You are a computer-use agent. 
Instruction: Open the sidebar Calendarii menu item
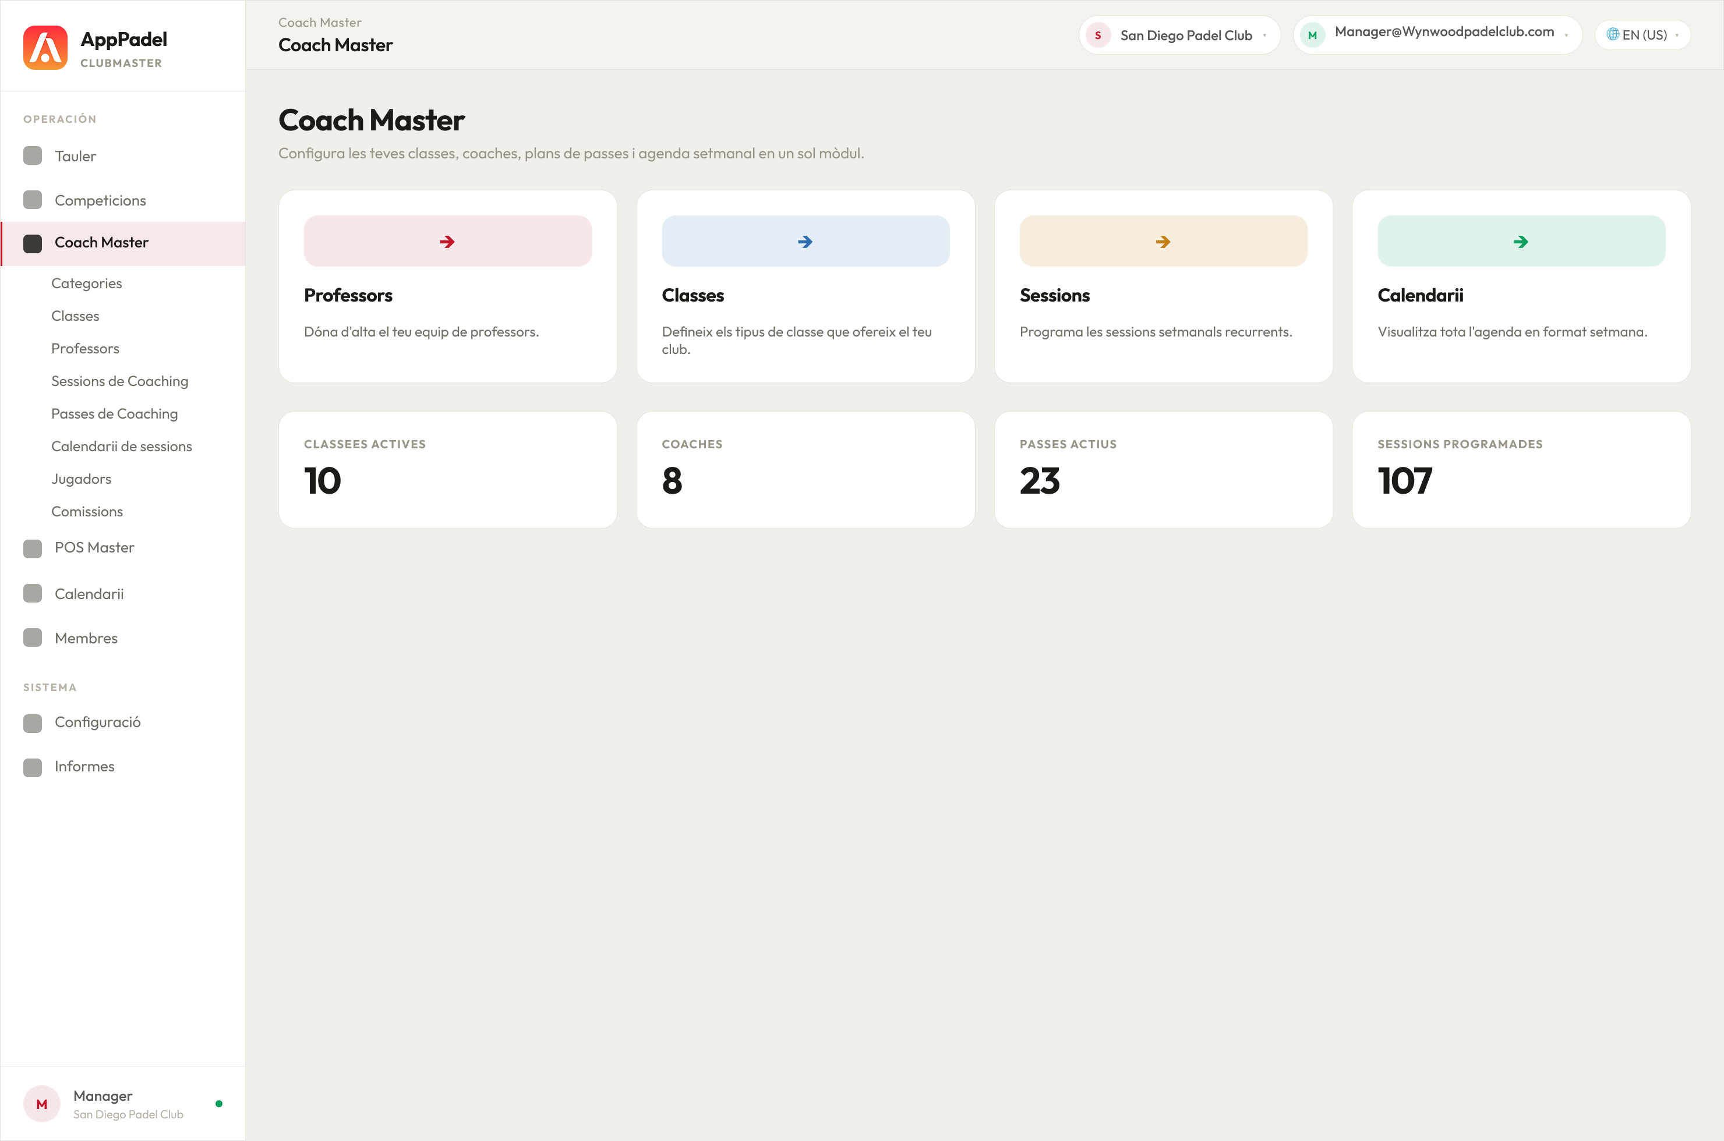[123, 594]
